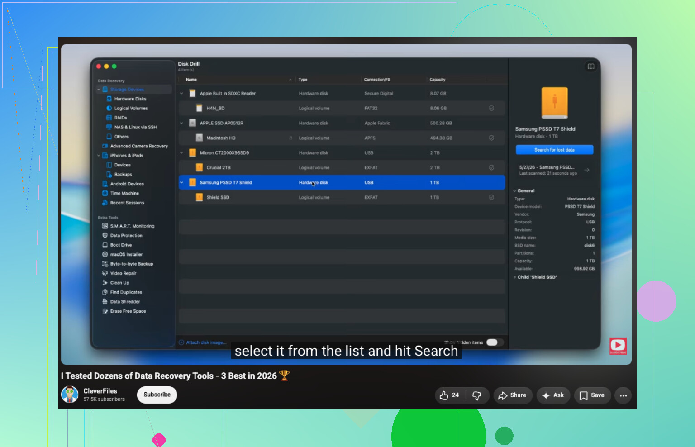Click the Subscribe button
This screenshot has height=447, width=695.
click(x=157, y=395)
